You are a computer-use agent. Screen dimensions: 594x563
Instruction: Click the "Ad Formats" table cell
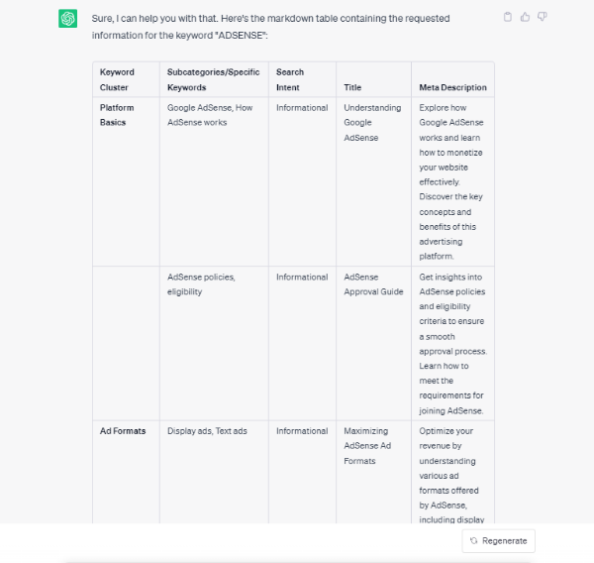(x=123, y=431)
